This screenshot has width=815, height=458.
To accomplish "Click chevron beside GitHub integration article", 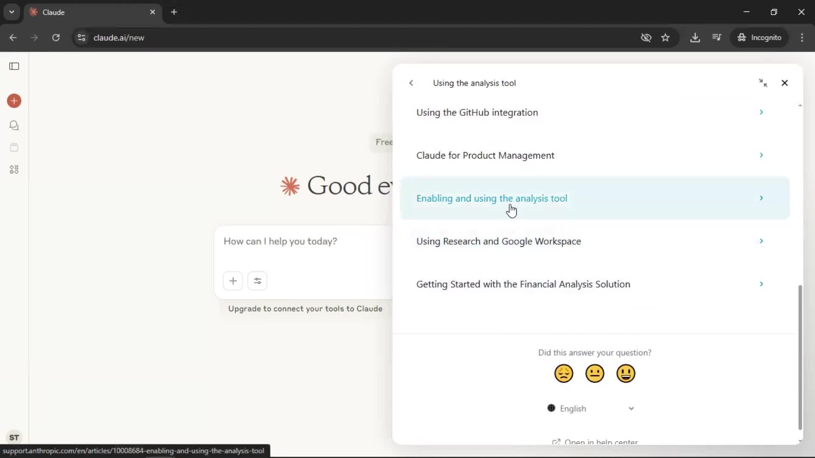I will click(761, 112).
